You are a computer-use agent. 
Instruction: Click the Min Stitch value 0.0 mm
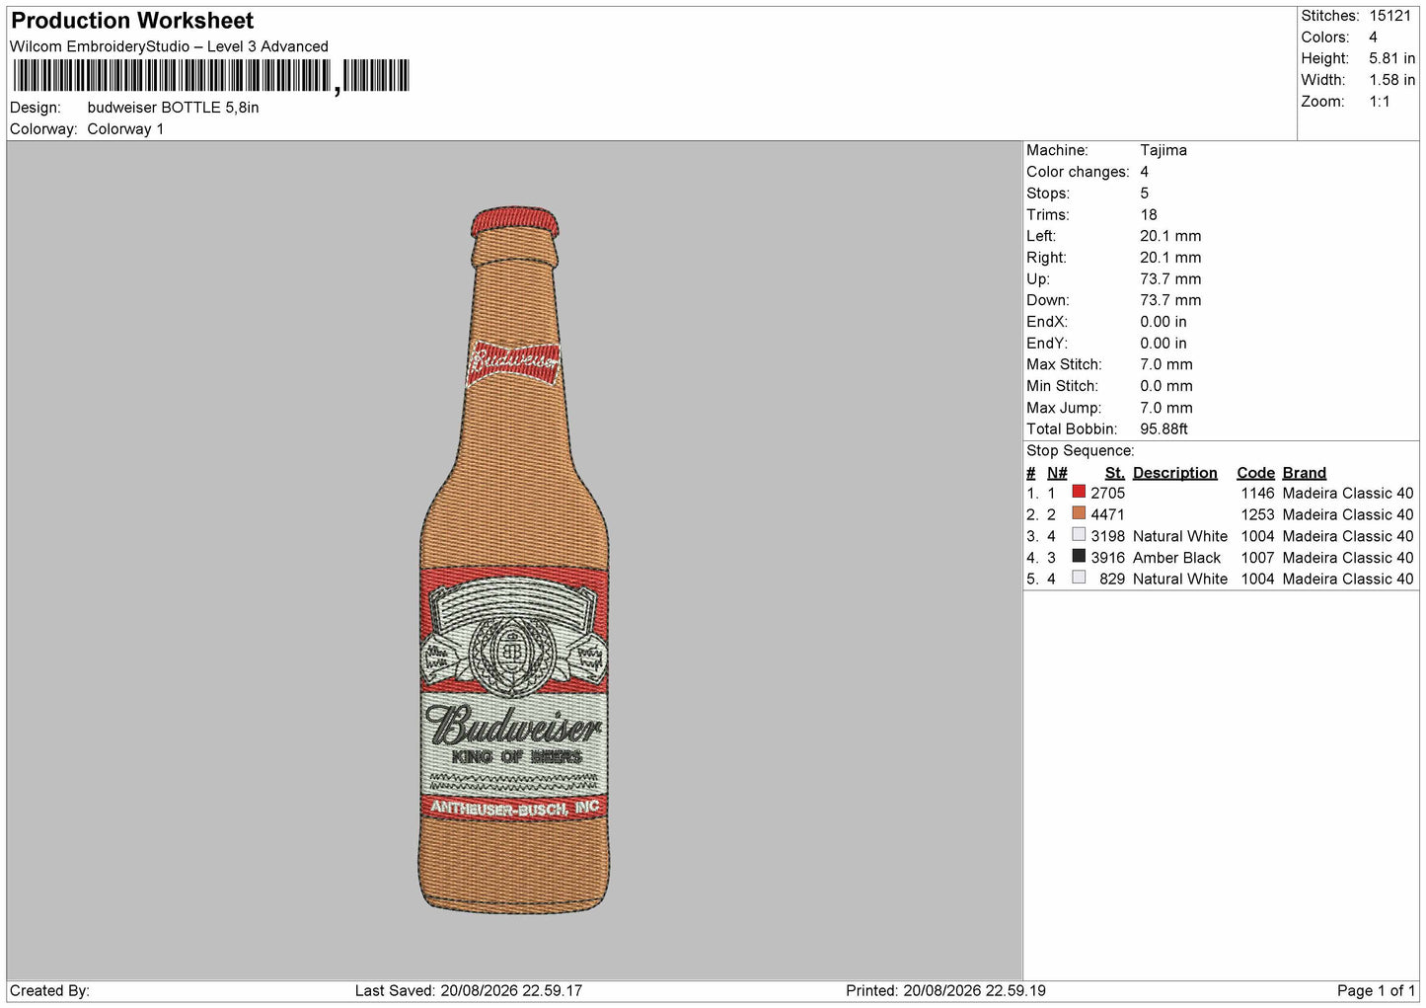1166,386
